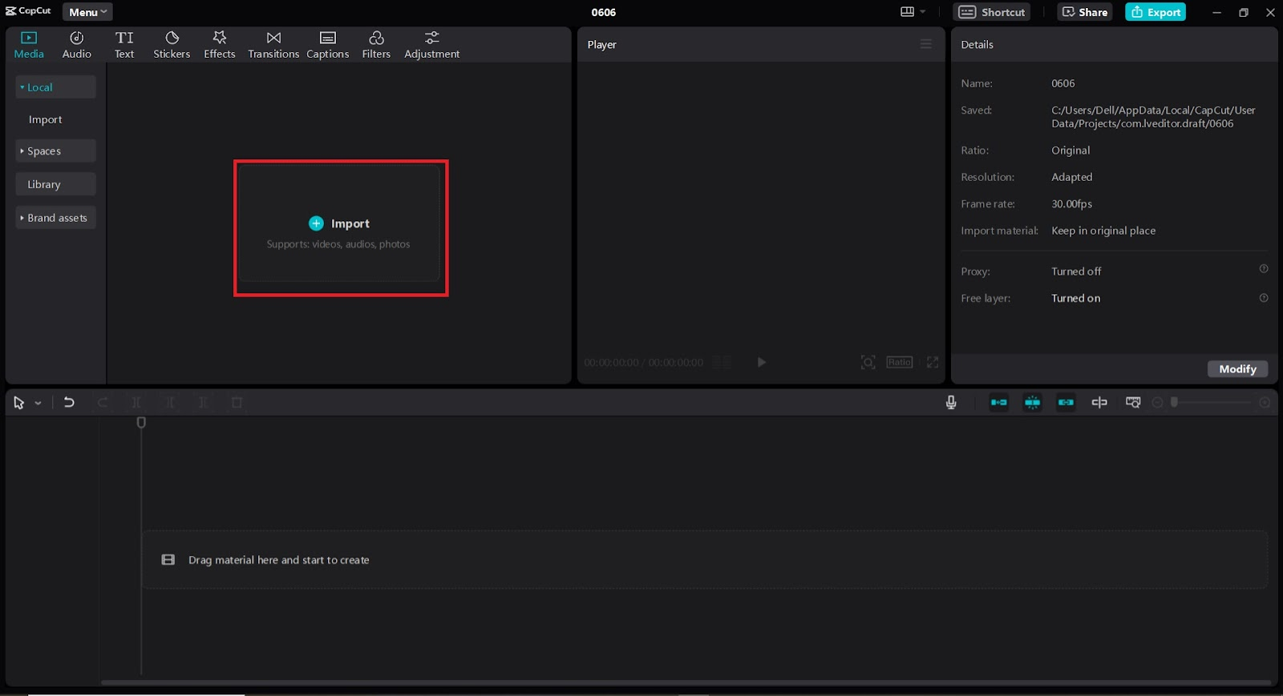Switch to the Audio tab
This screenshot has height=696, width=1283.
[x=77, y=45]
